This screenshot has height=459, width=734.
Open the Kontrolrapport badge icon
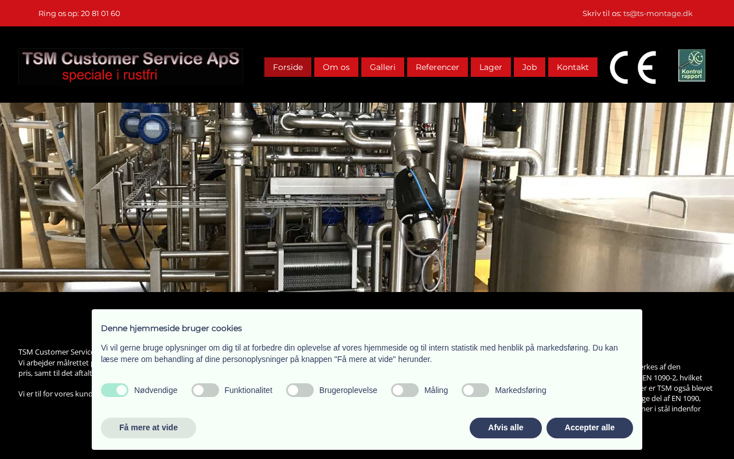(692, 65)
